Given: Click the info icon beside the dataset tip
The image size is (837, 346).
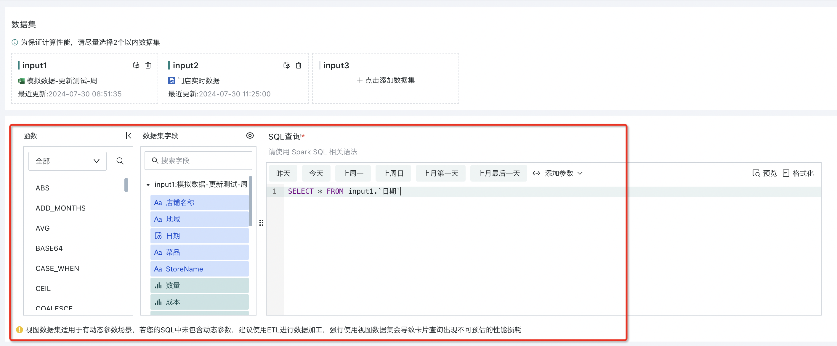Looking at the screenshot, I should point(15,42).
